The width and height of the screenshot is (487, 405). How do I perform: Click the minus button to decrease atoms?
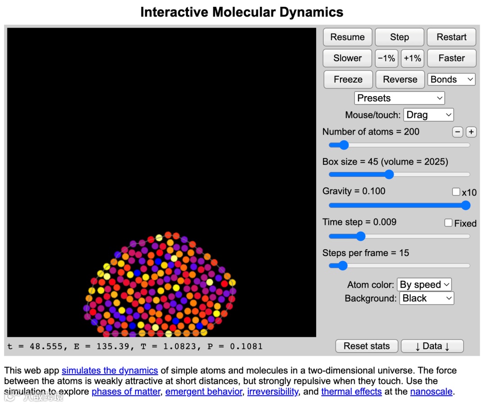click(x=457, y=132)
